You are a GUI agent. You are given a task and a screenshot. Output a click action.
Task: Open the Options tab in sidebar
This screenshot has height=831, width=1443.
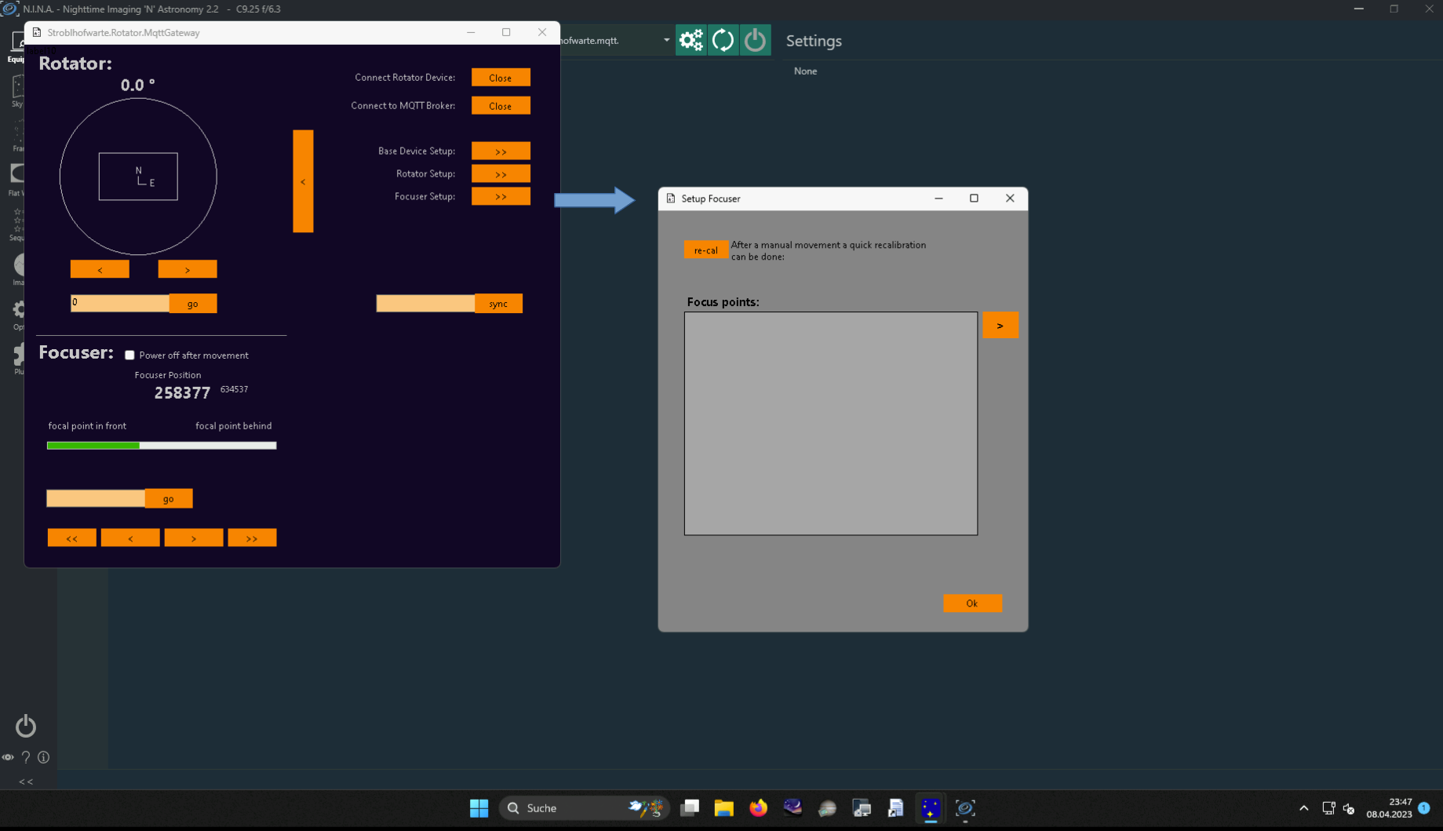tap(18, 312)
